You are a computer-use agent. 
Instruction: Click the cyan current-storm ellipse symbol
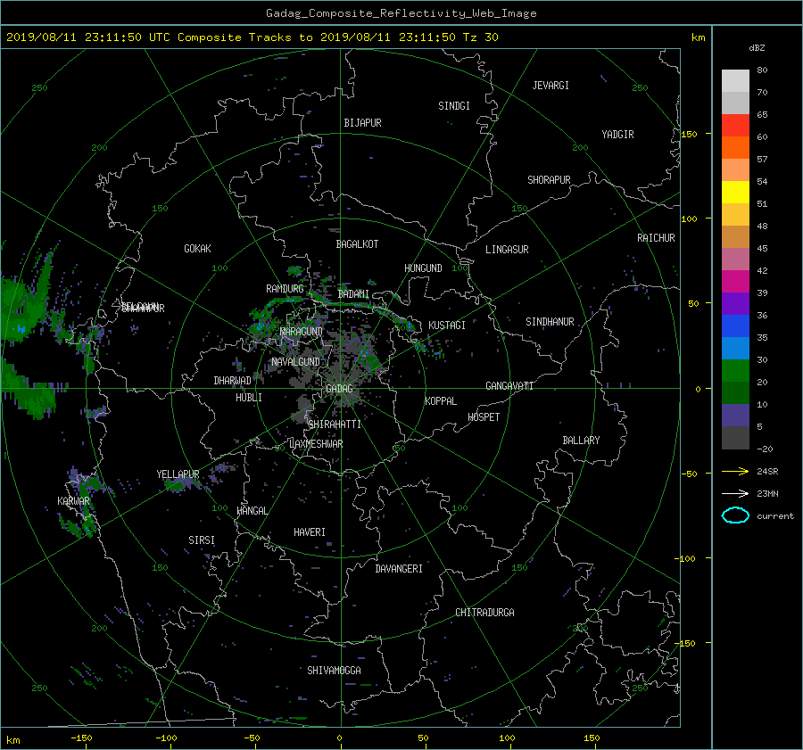pos(735,515)
